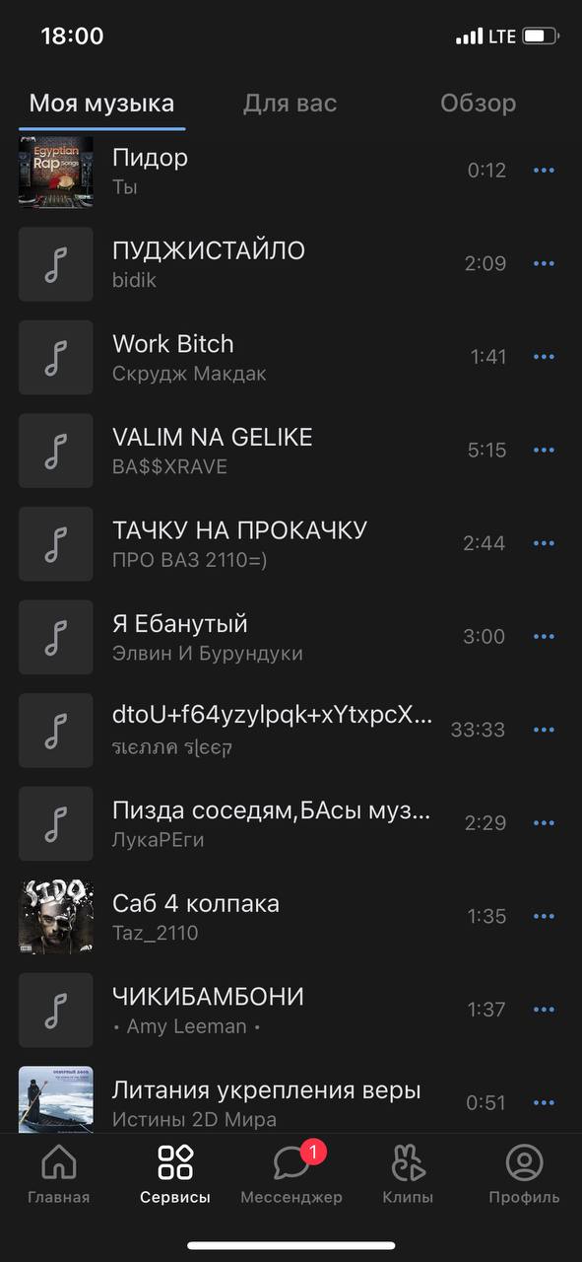Screen dimensions: 582x1262
Task: Switch to the Обзор tab
Action: click(478, 104)
